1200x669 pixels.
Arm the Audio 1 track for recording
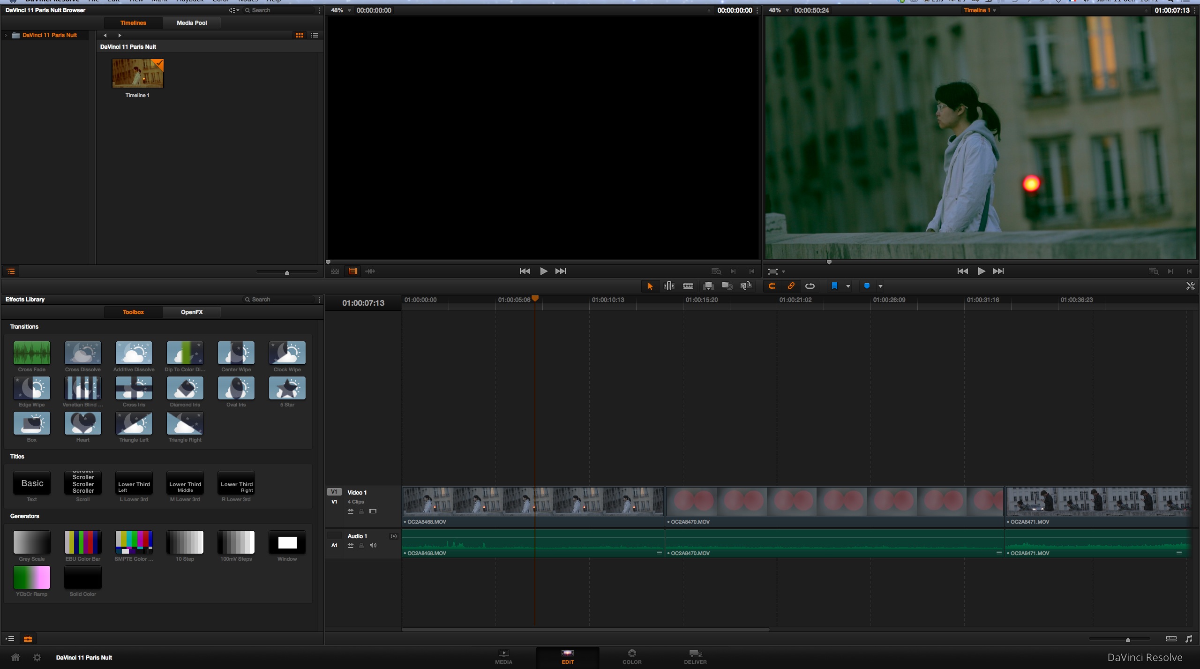(x=393, y=537)
